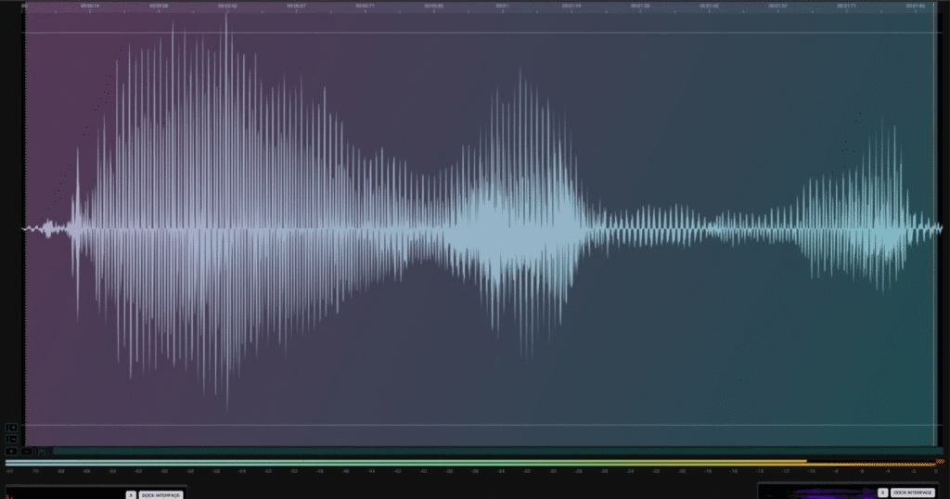Click the second small icon left of horizontal scrollbar

[x=27, y=452]
